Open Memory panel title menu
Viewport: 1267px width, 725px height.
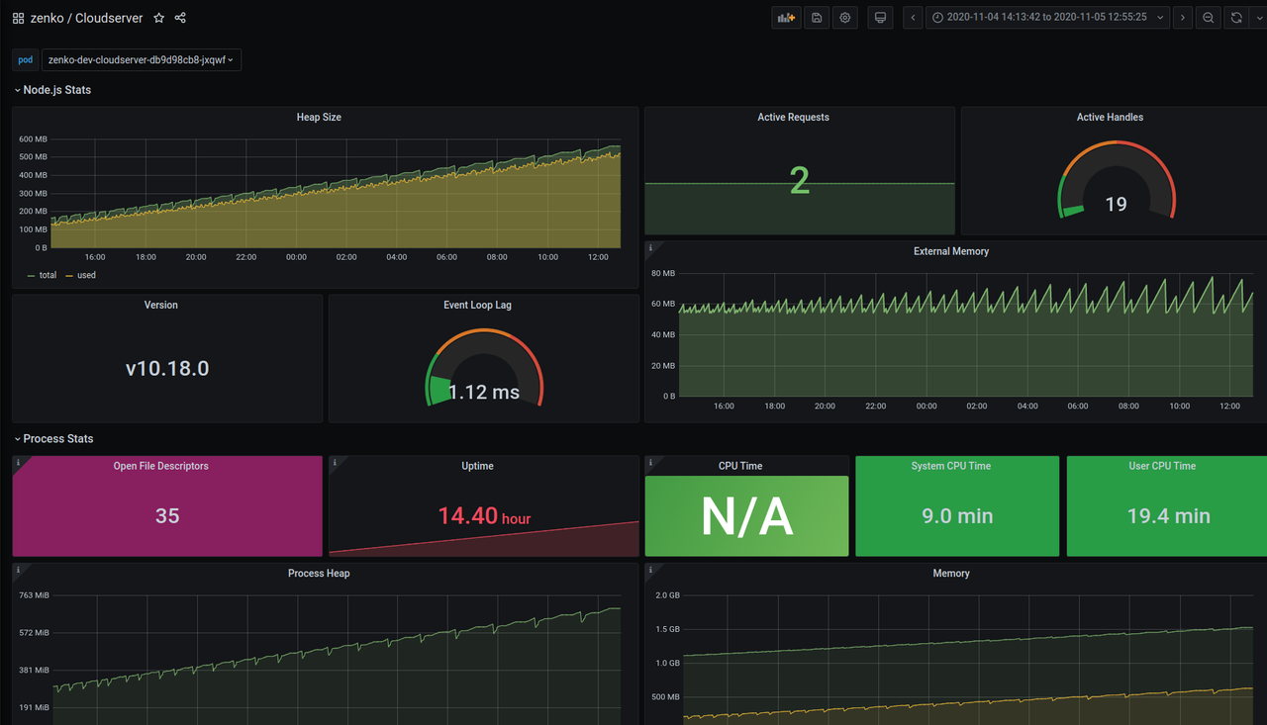click(x=951, y=574)
